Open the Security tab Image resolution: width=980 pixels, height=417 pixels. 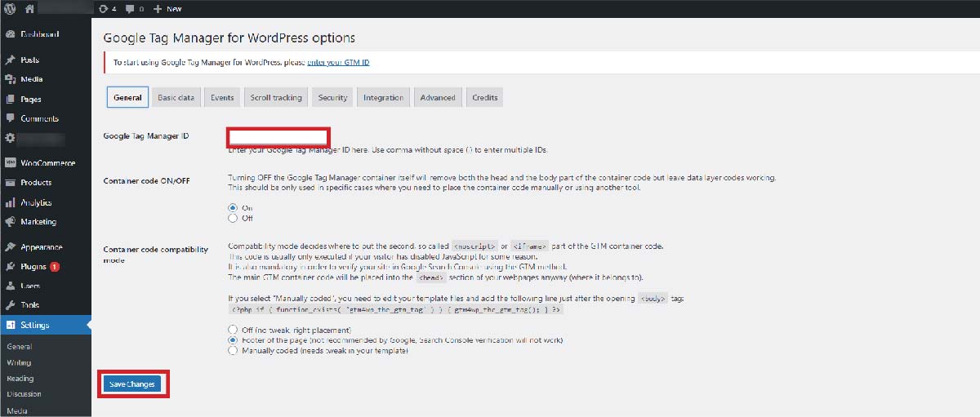pyautogui.click(x=333, y=98)
